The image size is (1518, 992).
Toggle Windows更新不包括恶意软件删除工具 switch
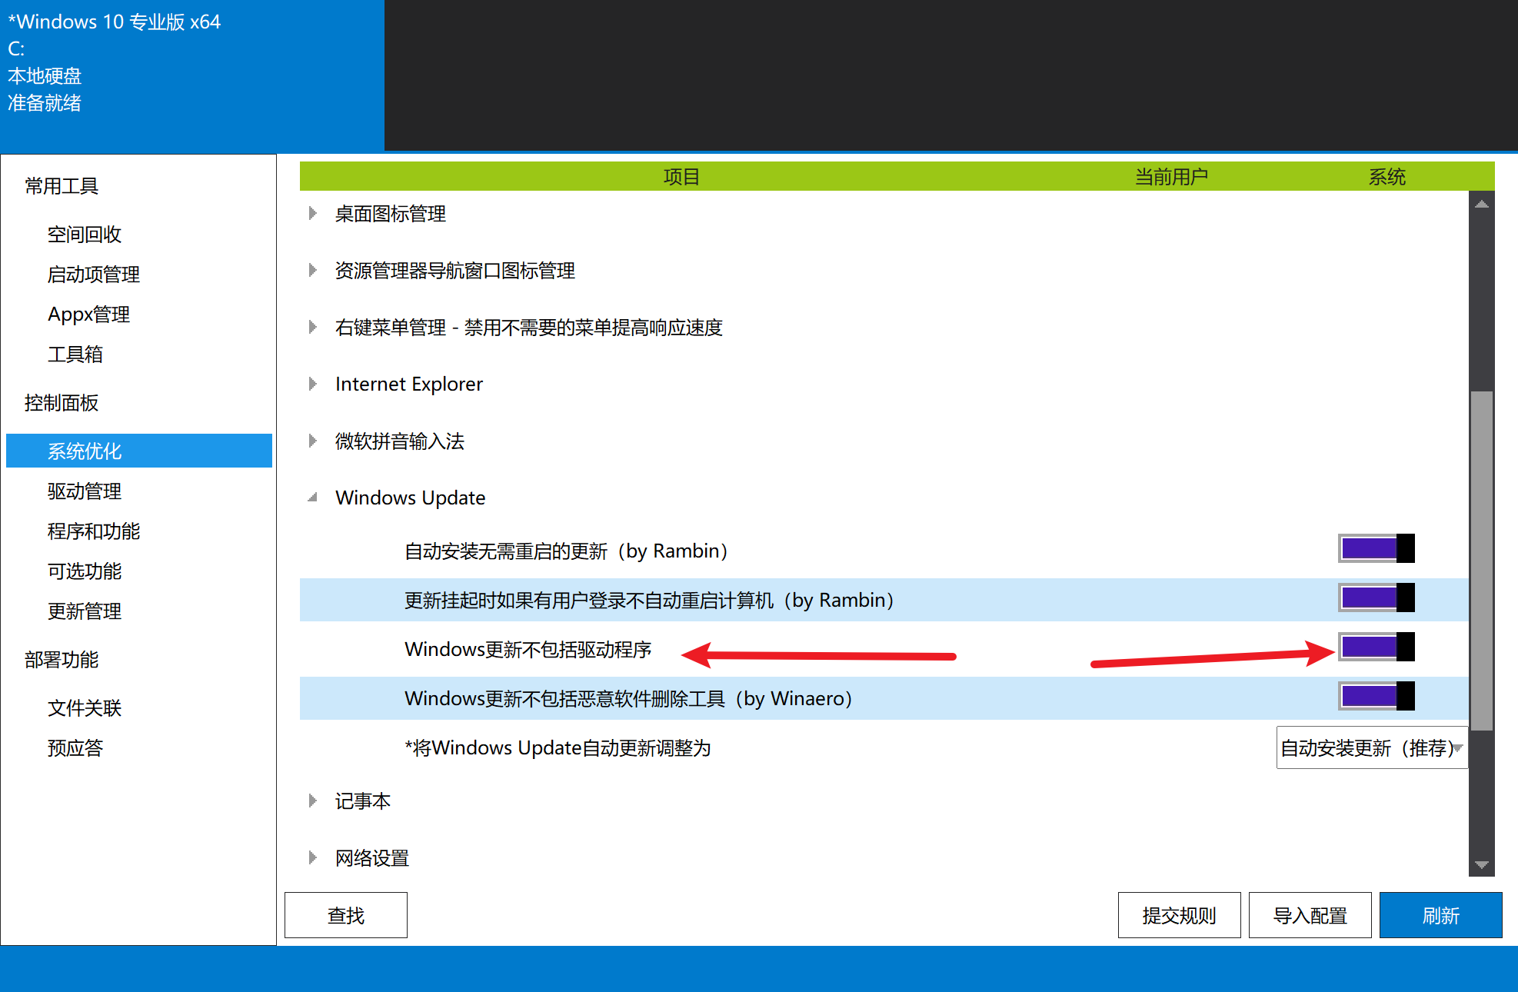coord(1376,697)
